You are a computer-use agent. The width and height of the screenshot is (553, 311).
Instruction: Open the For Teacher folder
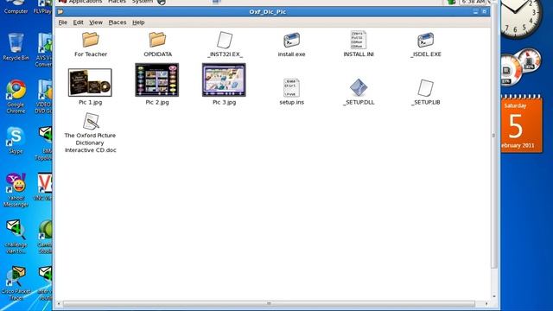90,40
